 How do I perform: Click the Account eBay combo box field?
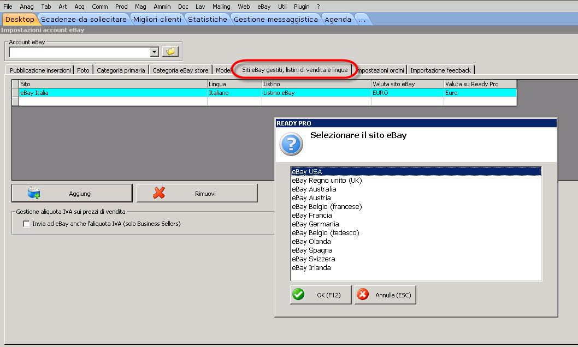click(x=84, y=52)
